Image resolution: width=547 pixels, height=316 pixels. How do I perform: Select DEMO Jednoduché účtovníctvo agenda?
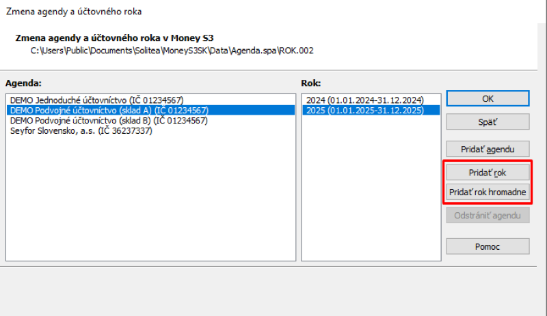pyautogui.click(x=96, y=100)
